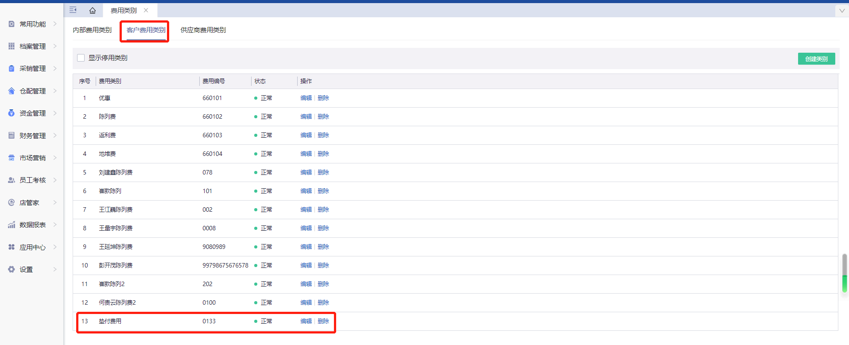This screenshot has width=849, height=345.
Task: Expand the 仓配管理 menu chevron
Action: [x=55, y=91]
